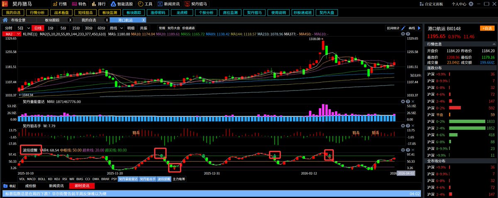This screenshot has height=198, width=498.
Task: Open the 自定义面板 custom panel
Action: coord(431,4)
